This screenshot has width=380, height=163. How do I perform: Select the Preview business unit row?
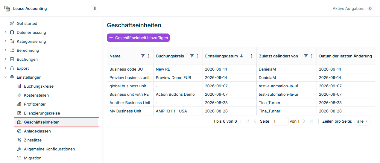coord(241,77)
